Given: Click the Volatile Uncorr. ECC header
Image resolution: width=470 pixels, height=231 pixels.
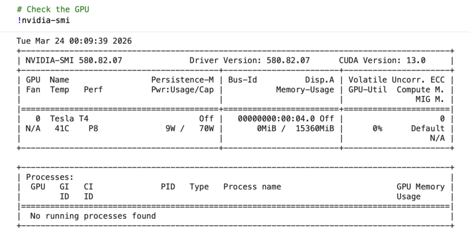Looking at the screenshot, I should click(396, 80).
